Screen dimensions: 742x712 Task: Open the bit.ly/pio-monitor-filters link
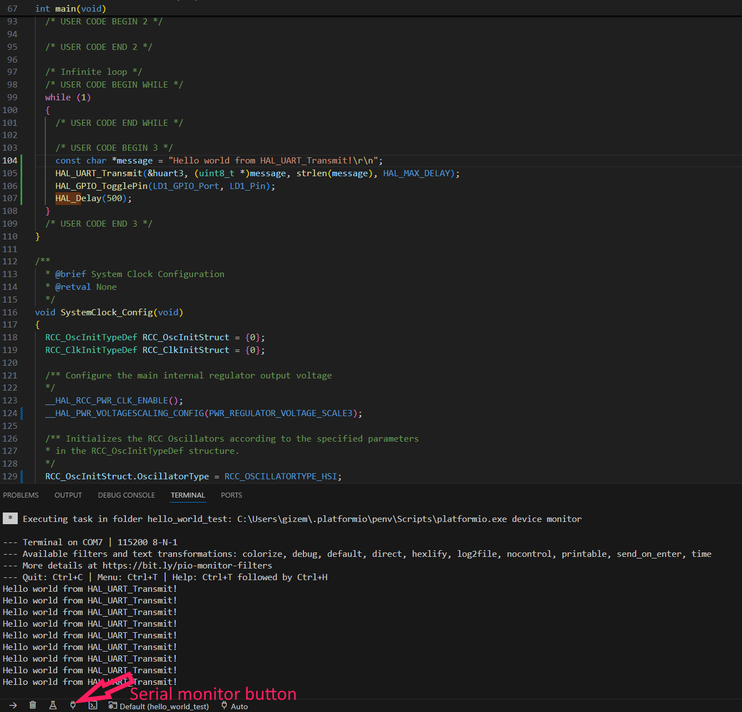pyautogui.click(x=187, y=565)
